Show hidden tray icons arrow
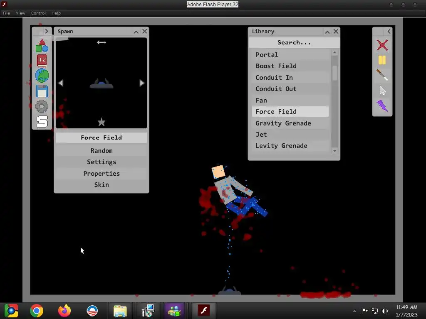This screenshot has height=319, width=426. (x=354, y=311)
